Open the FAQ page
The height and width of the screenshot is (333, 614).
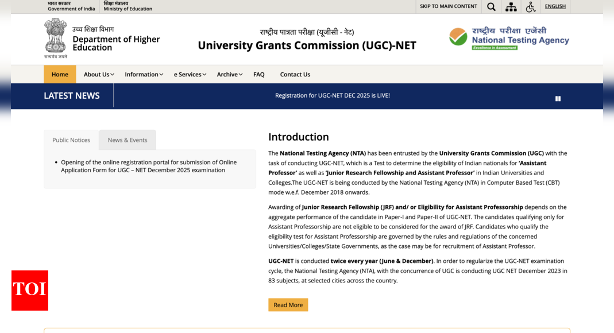(259, 75)
